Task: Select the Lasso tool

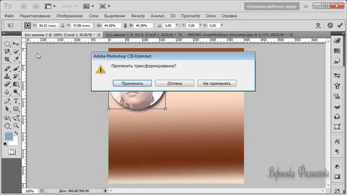Action: 7,51
